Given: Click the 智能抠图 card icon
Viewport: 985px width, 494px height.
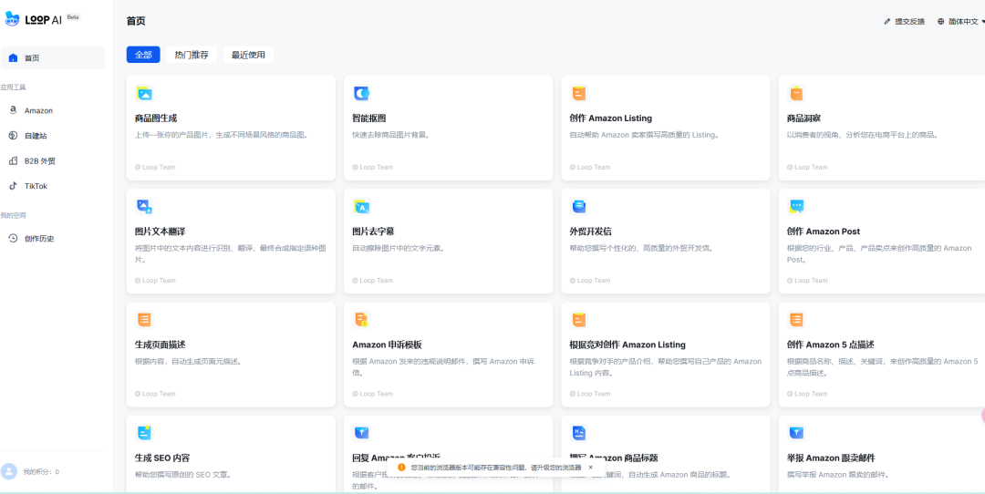Looking at the screenshot, I should pos(361,94).
